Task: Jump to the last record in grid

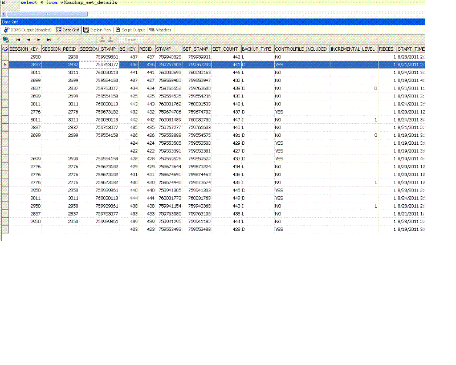Action: 49,39
